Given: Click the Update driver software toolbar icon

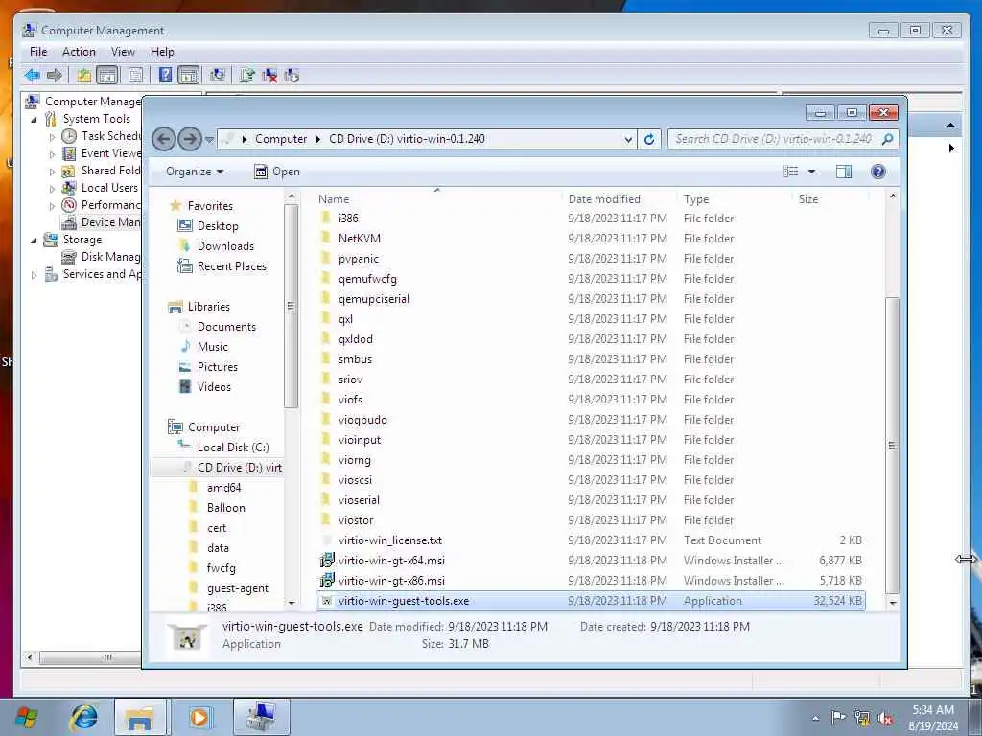Looking at the screenshot, I should click(x=246, y=76).
